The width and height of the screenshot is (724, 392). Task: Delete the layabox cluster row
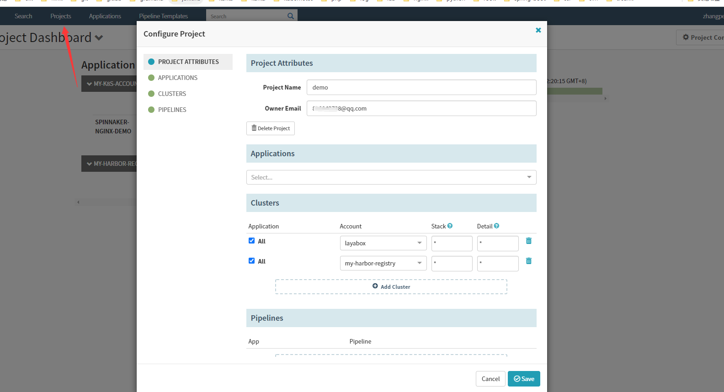(529, 241)
